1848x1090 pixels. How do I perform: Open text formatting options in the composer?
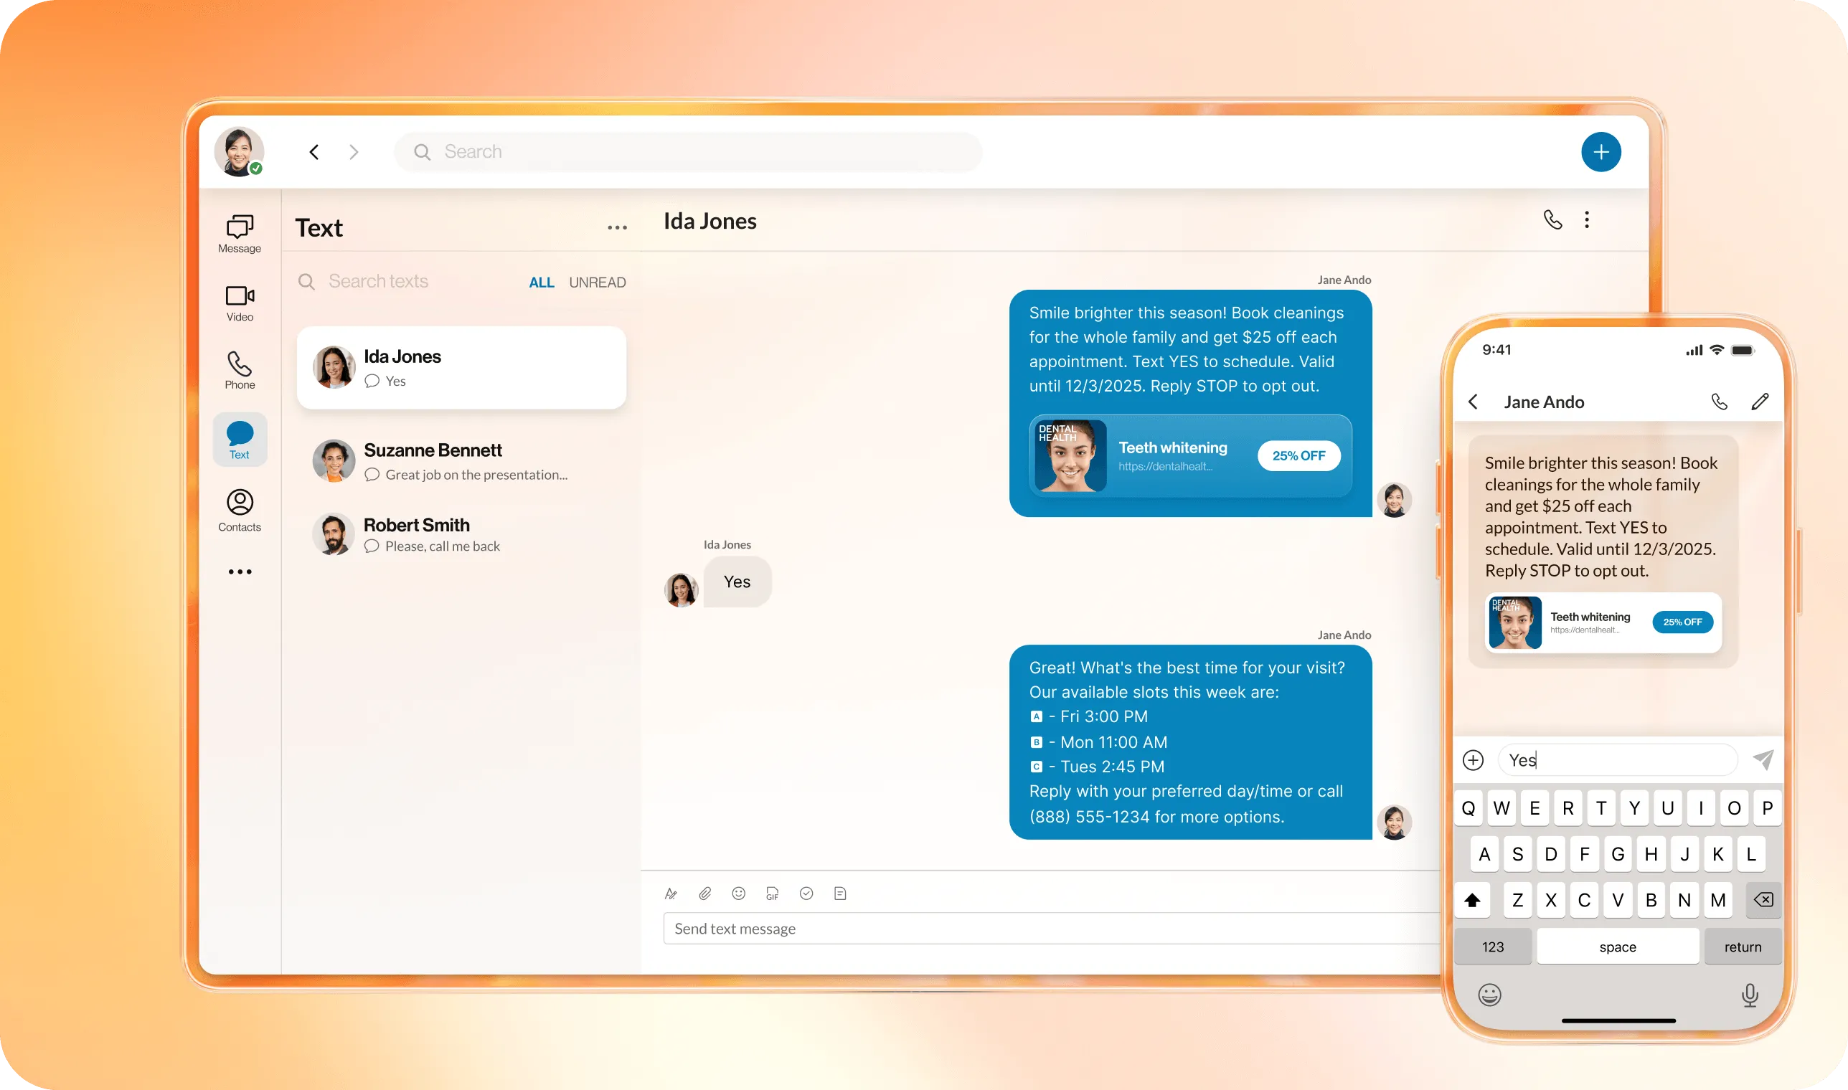pyautogui.click(x=671, y=893)
